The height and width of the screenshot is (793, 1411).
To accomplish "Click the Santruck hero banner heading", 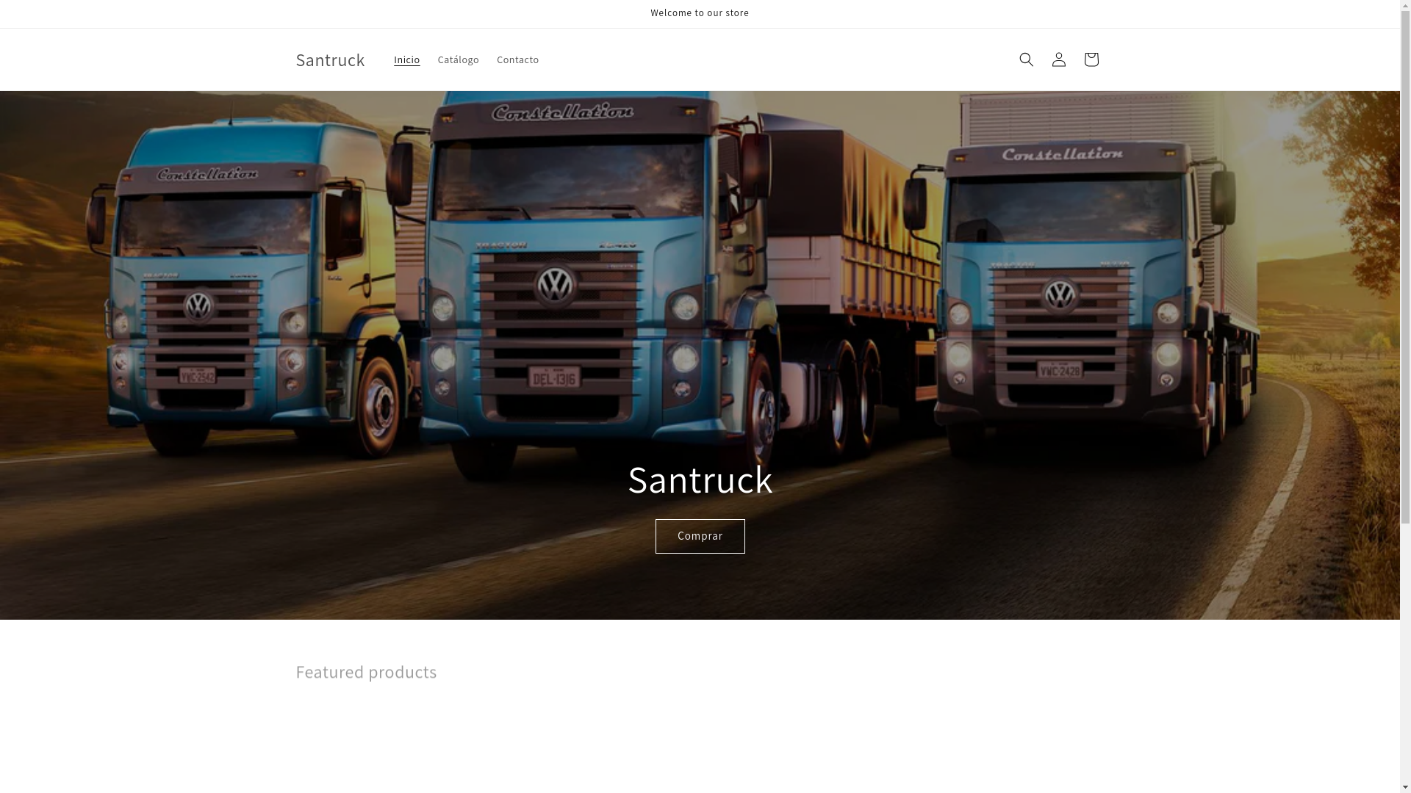I will coord(700,479).
